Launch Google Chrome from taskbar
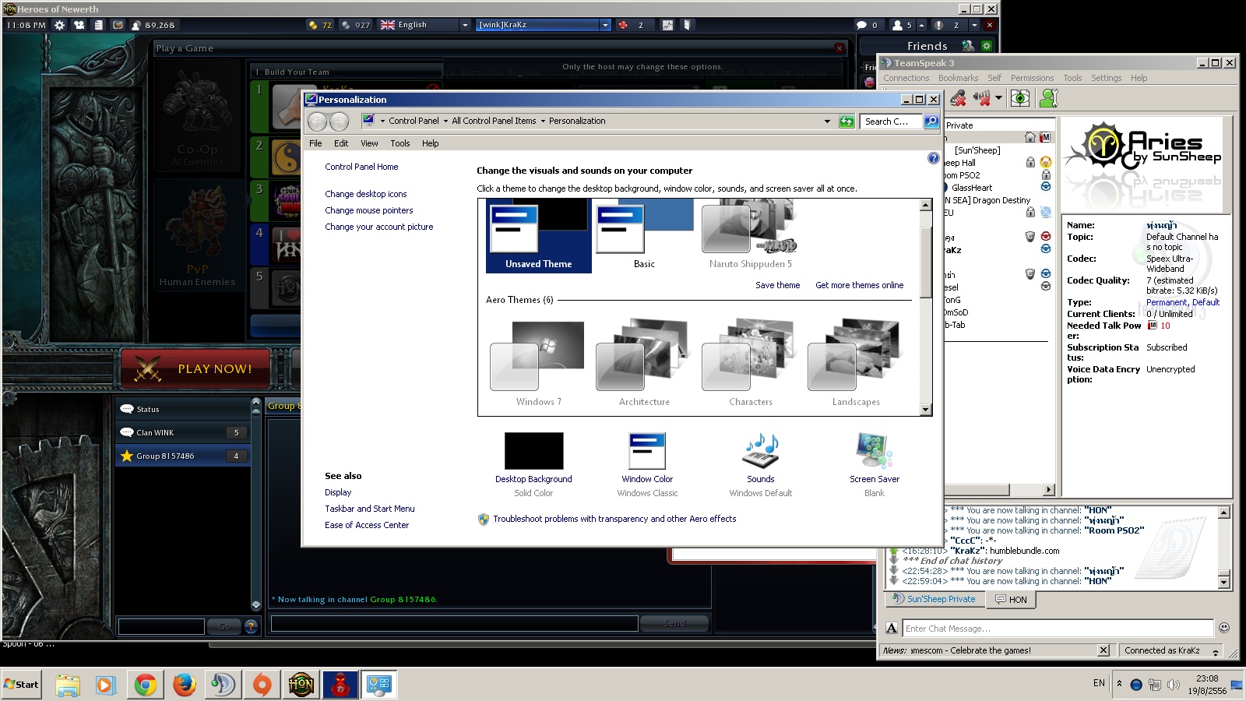The image size is (1246, 701). (146, 685)
